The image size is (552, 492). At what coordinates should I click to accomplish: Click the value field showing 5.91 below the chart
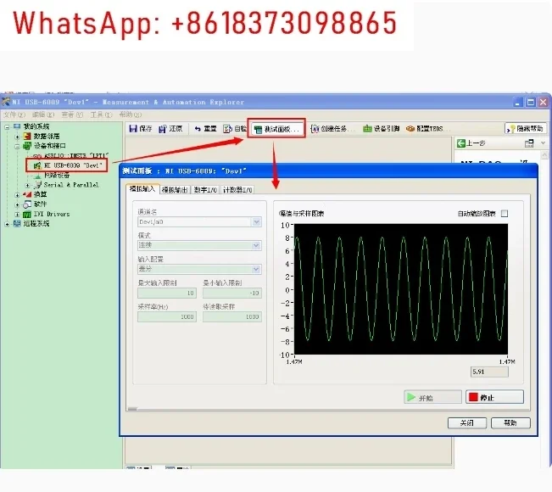coord(489,372)
